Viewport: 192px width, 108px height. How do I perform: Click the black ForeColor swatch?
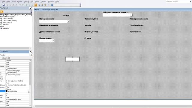tap(7, 91)
